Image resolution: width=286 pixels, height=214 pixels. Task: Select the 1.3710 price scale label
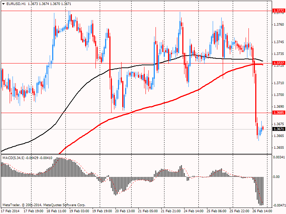(x=279, y=83)
